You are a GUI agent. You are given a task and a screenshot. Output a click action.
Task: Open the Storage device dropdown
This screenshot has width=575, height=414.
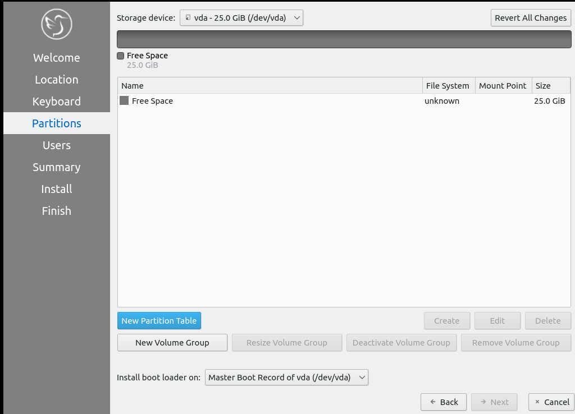241,18
